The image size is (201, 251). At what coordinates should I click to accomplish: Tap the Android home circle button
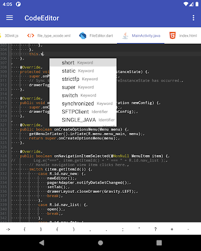point(100,243)
